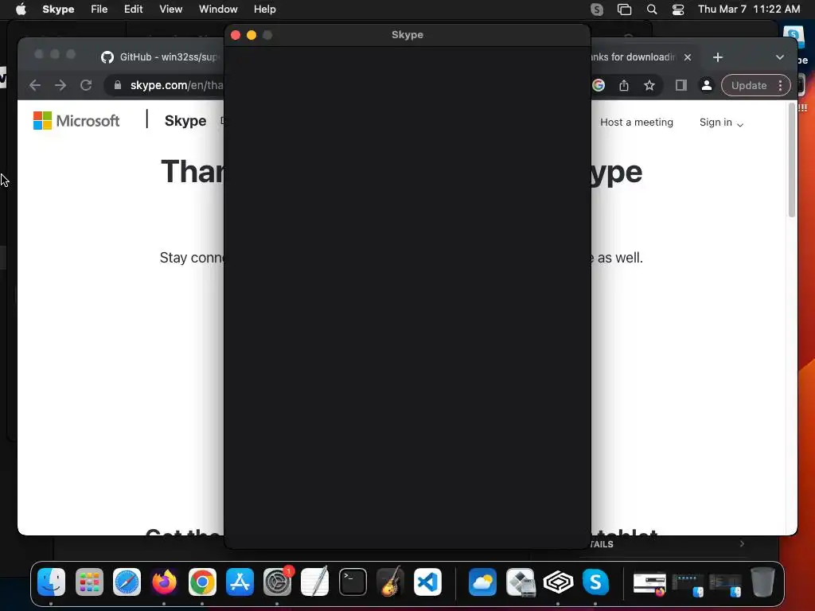The image size is (815, 611).
Task: Go forward in Chrome
Action: pyautogui.click(x=60, y=85)
